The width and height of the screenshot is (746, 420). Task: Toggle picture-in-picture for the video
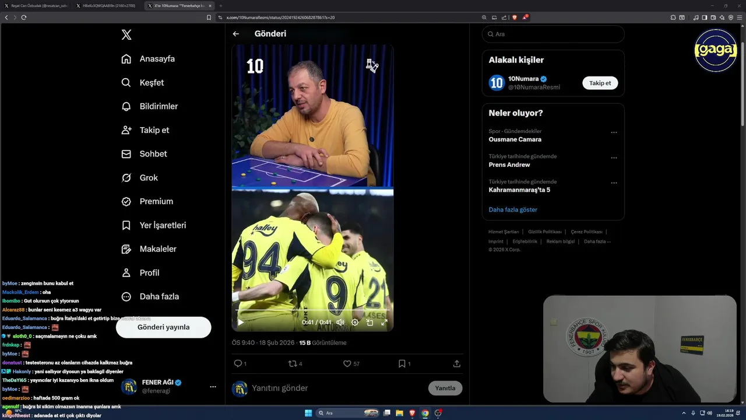(370, 322)
